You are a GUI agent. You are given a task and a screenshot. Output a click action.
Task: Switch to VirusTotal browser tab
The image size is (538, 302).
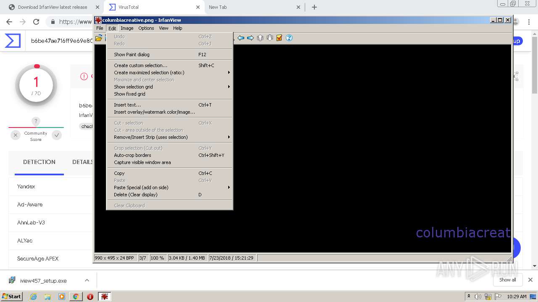point(154,7)
